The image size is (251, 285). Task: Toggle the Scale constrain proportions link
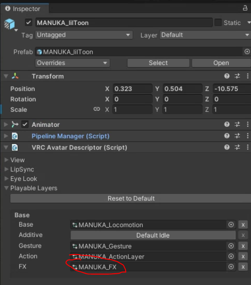[97, 109]
